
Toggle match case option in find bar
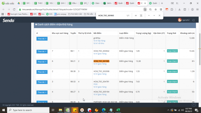[136, 15]
